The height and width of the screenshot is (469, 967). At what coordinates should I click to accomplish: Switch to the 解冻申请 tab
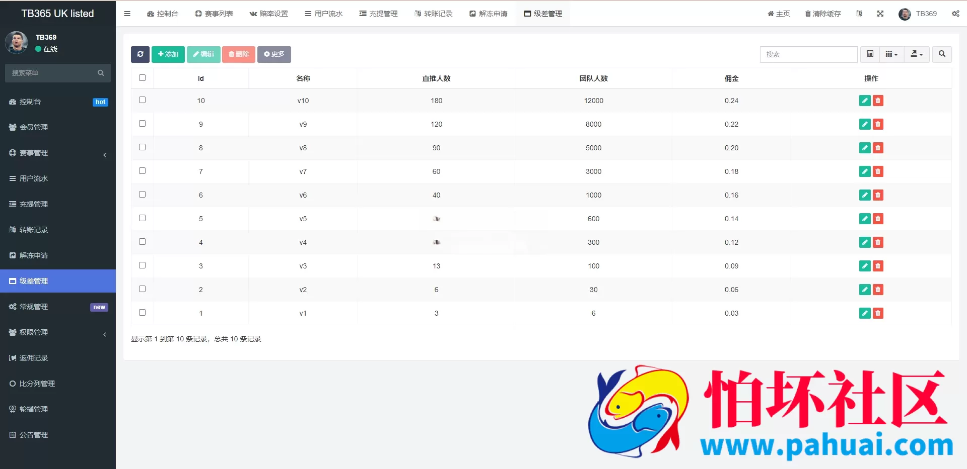click(489, 14)
